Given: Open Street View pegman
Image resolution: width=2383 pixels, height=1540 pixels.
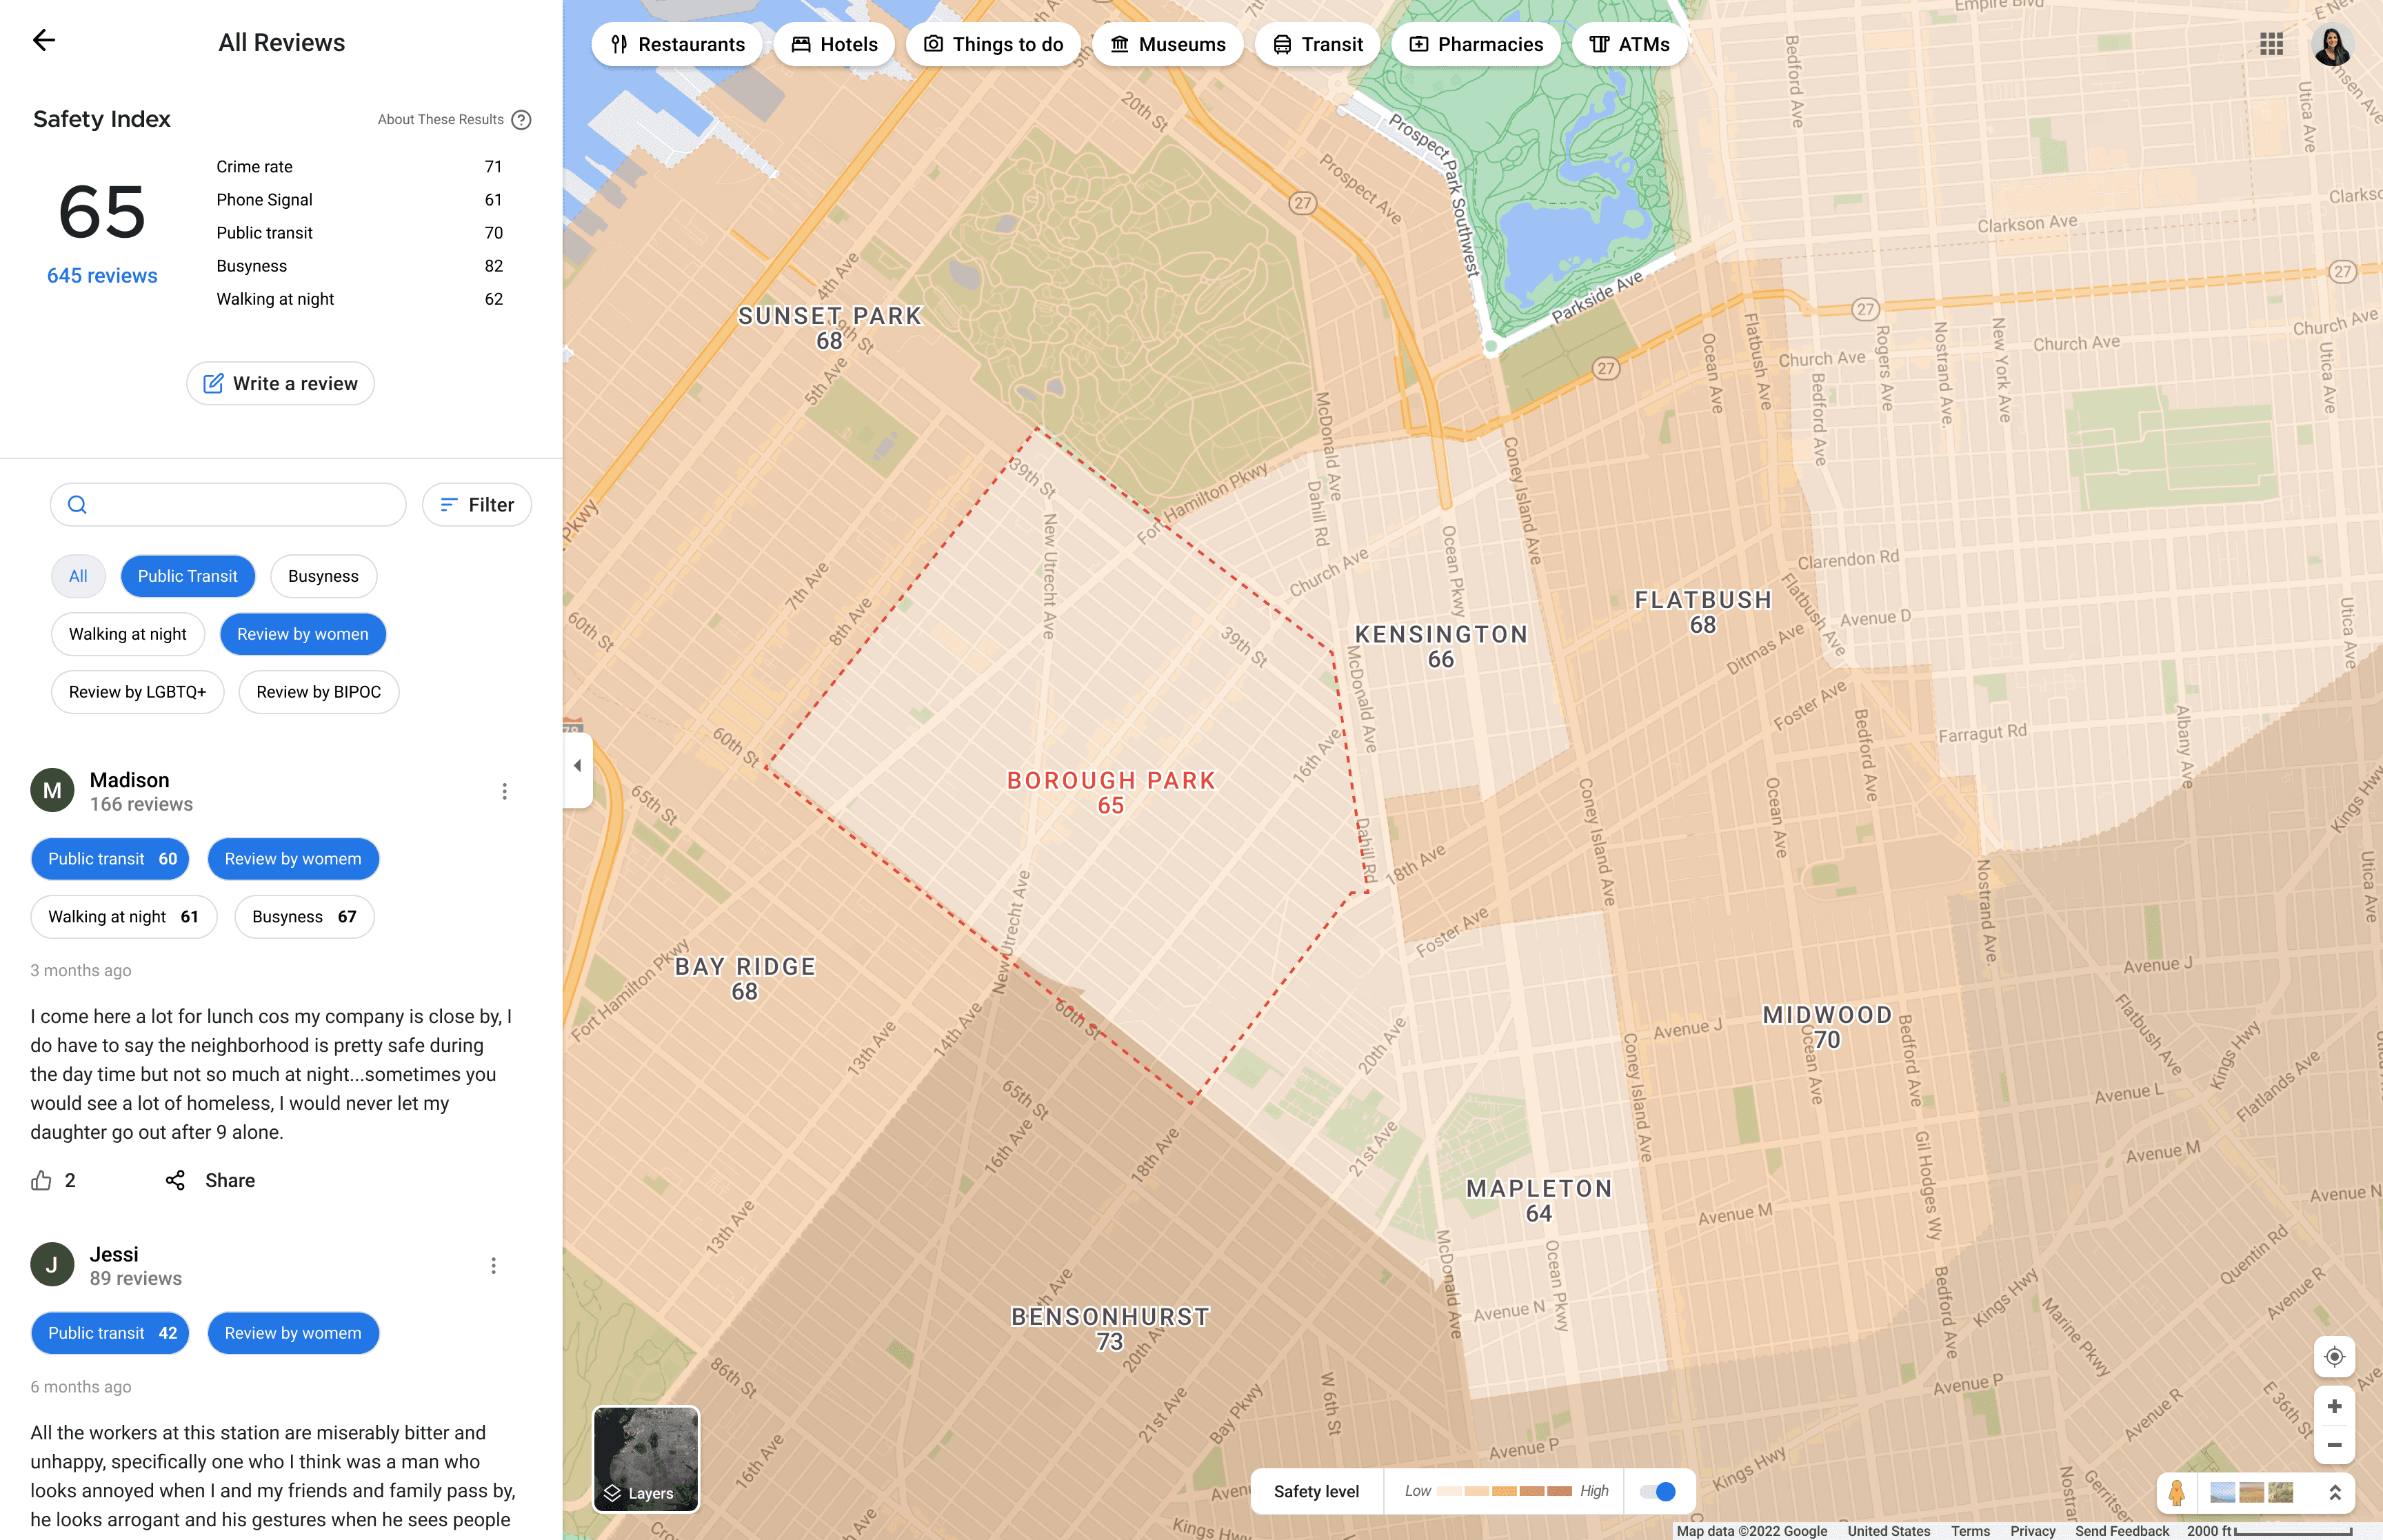Looking at the screenshot, I should (x=2177, y=1493).
